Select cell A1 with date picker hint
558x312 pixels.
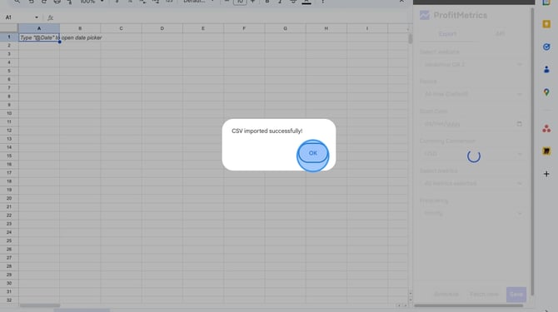pyautogui.click(x=39, y=37)
